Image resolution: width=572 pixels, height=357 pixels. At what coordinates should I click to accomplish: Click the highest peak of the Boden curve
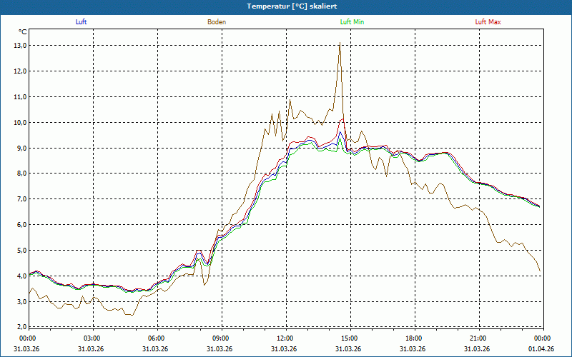point(339,44)
